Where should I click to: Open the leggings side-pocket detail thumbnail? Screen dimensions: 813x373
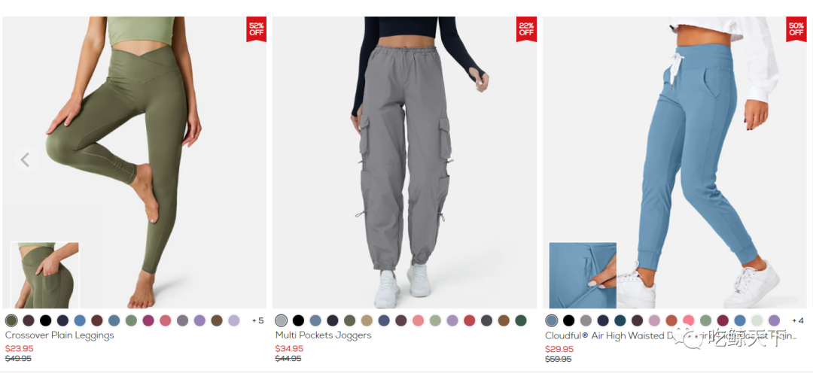tap(45, 275)
